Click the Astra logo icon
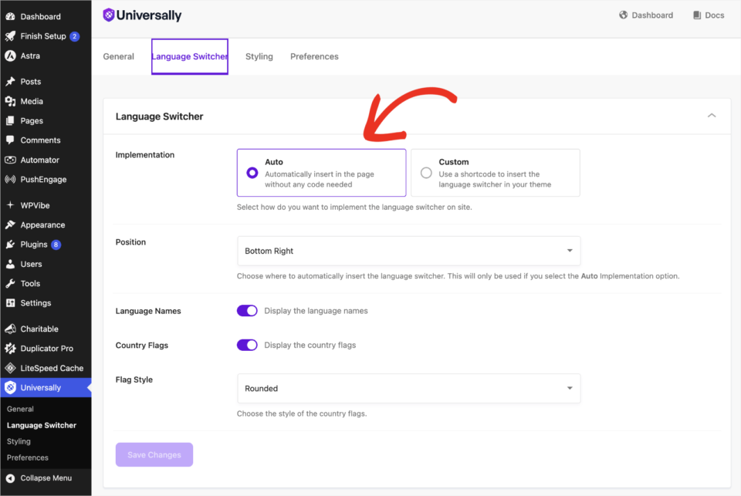The width and height of the screenshot is (741, 496). [10, 56]
